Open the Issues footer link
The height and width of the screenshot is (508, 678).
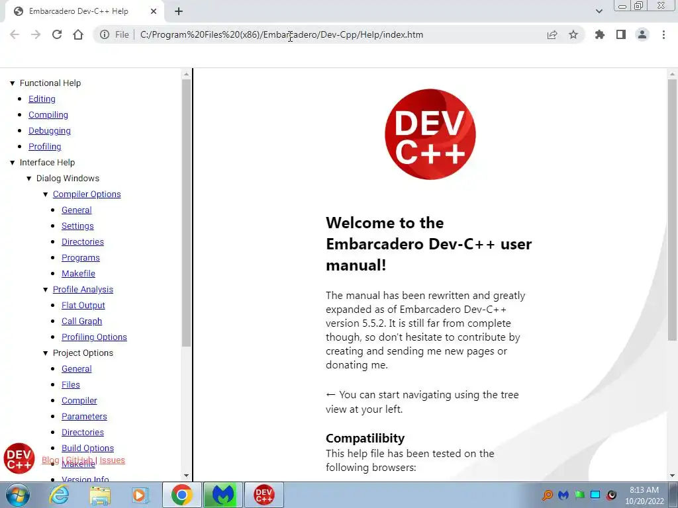pos(113,460)
